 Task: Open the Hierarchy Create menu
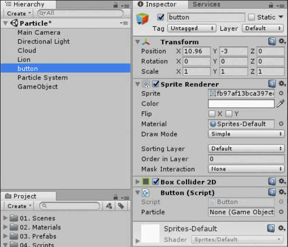19,14
